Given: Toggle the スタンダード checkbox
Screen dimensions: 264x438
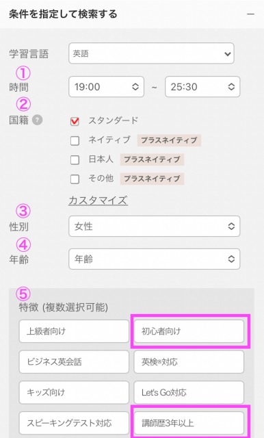Looking at the screenshot, I should [75, 121].
